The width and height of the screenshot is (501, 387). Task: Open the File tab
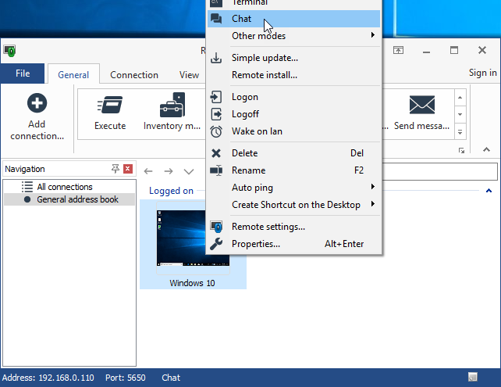[x=23, y=73]
